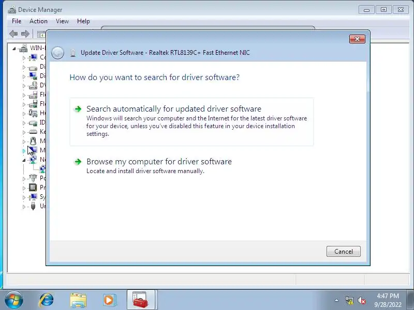Expand the Human Interface Devices arrow

(24, 114)
